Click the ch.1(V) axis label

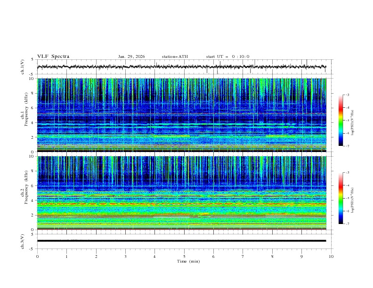tap(22, 67)
